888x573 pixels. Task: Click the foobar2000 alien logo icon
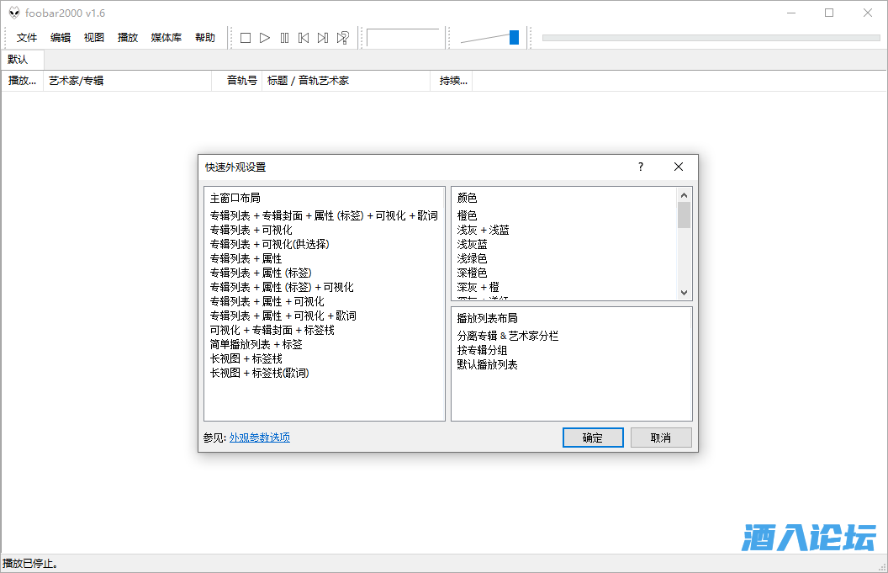(x=14, y=13)
